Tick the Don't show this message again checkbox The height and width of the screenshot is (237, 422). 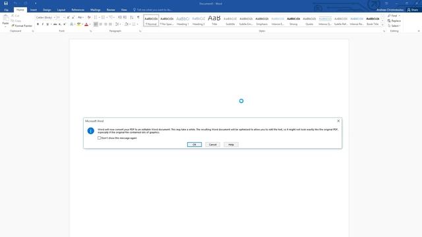tap(99, 138)
